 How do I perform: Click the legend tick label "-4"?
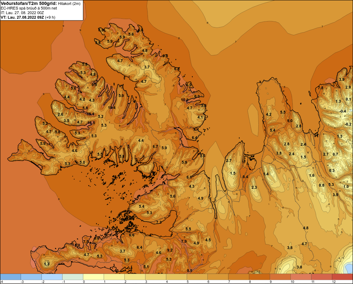pos(1,282)
